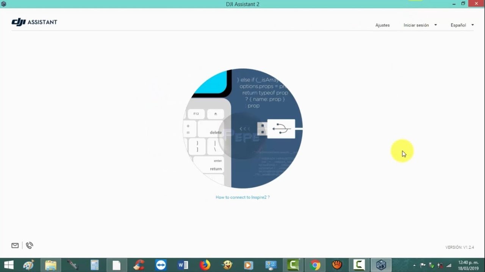
Task: Click the phone support icon
Action: pos(30,246)
